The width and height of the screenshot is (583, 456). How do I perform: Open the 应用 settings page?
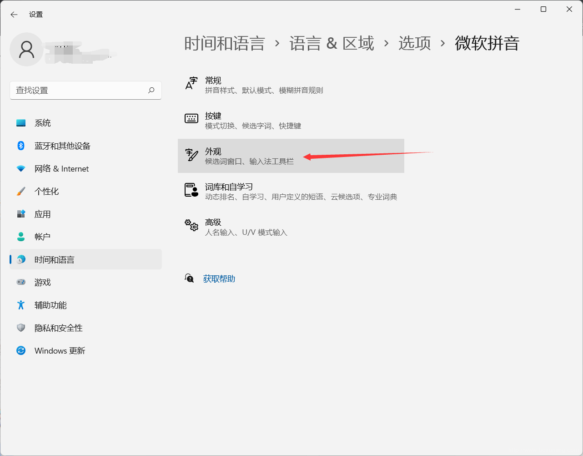[85, 214]
